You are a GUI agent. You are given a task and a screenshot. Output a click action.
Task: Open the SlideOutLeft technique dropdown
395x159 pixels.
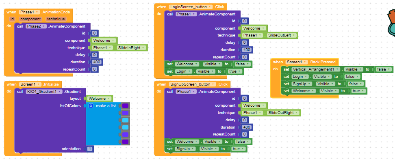(281, 35)
